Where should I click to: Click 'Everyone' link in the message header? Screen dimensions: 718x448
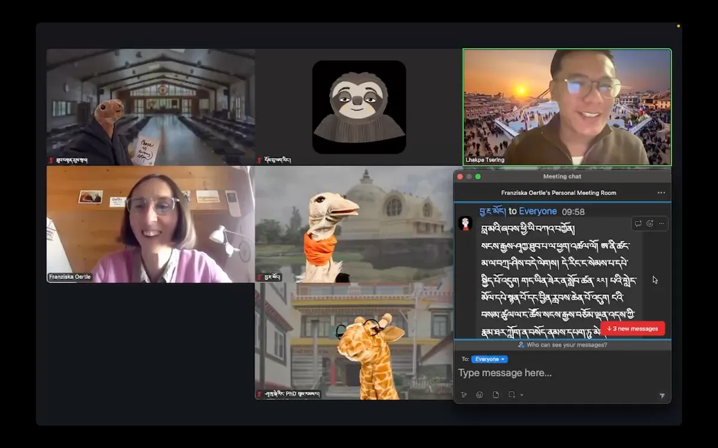(537, 211)
